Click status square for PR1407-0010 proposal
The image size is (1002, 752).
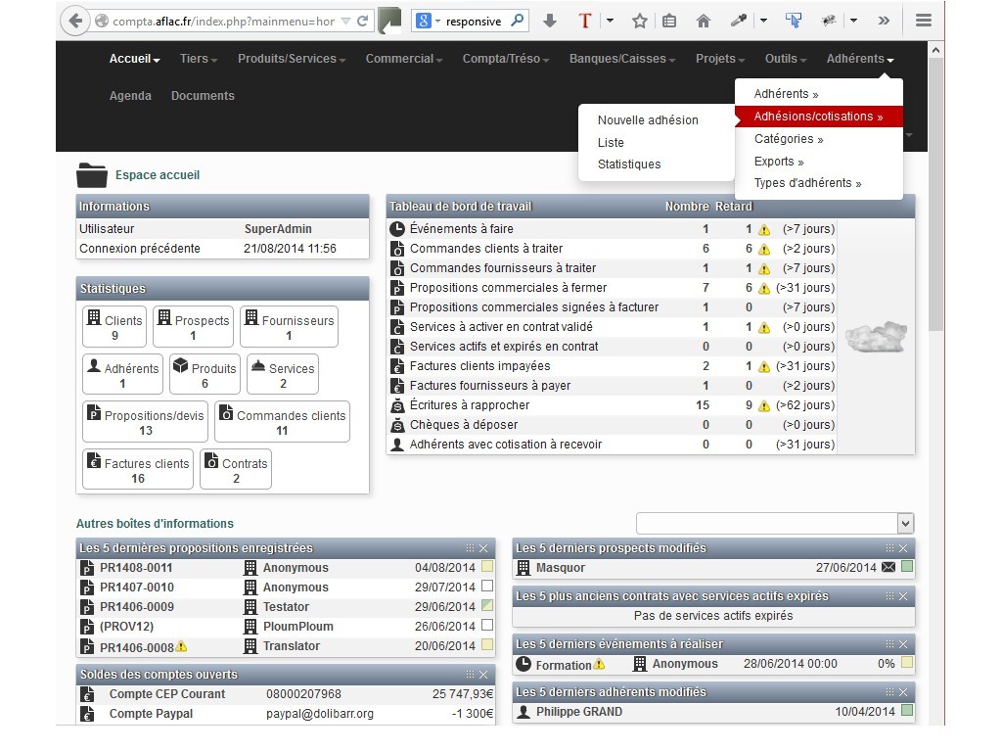487,587
